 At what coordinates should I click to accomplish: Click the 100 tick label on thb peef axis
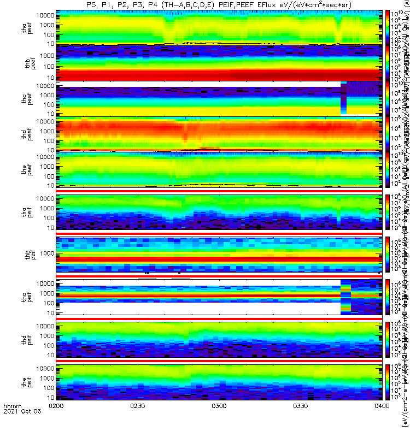coord(49,67)
